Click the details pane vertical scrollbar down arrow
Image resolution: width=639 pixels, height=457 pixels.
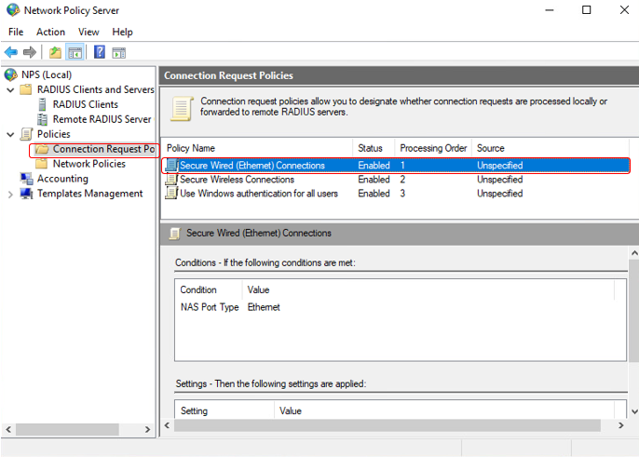pos(634,411)
